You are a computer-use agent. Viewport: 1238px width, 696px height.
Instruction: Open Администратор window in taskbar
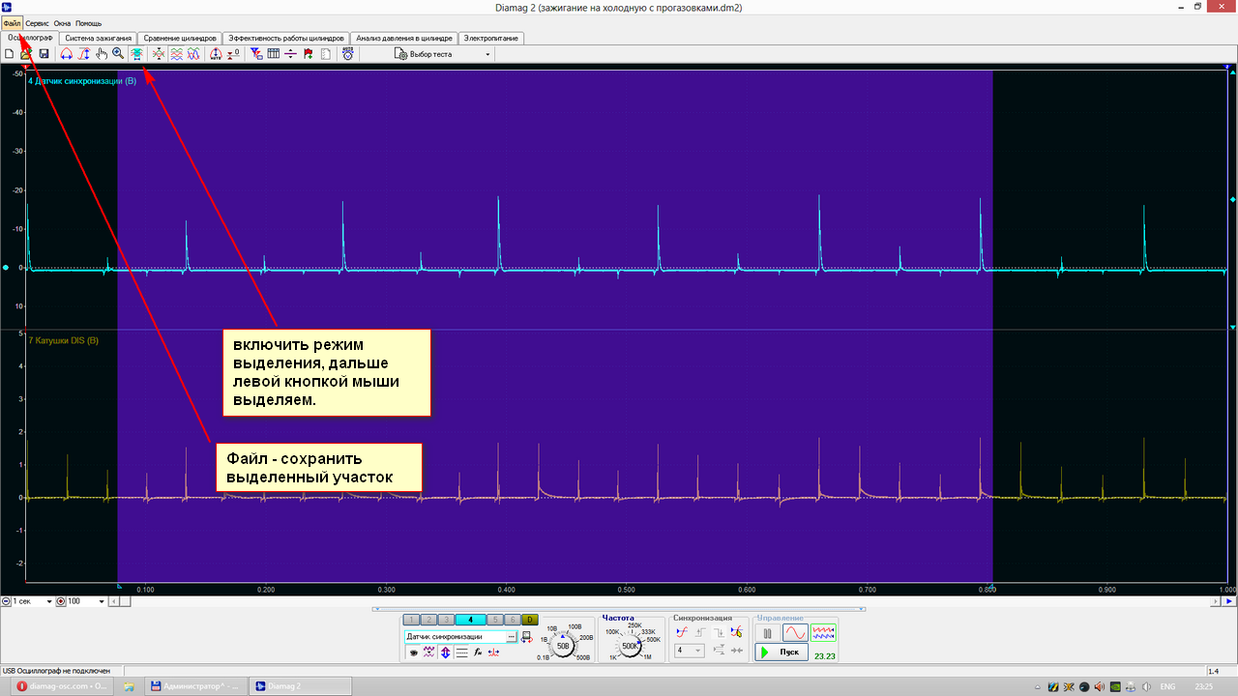click(x=197, y=685)
